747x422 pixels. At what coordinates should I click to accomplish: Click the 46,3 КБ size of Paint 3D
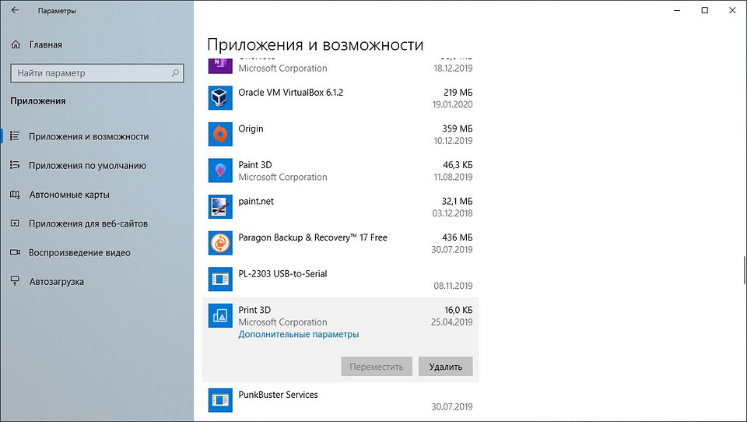(x=458, y=165)
